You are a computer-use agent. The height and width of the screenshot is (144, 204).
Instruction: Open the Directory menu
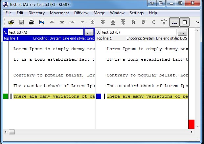tap(36, 13)
